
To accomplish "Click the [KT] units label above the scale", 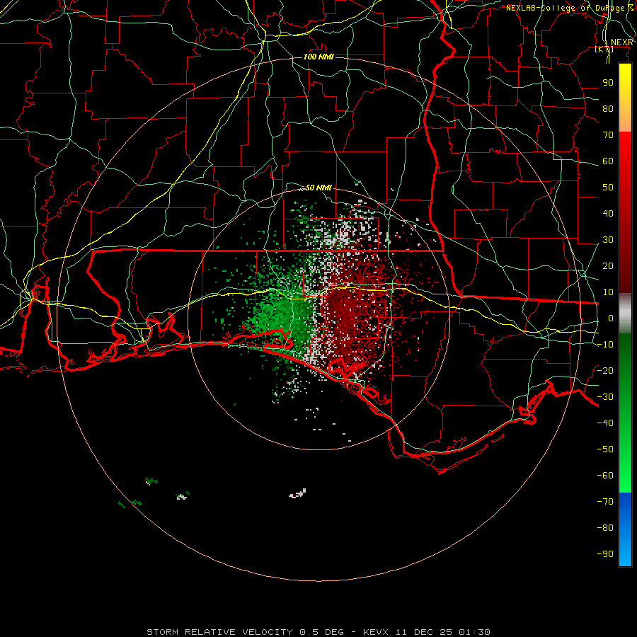I will click(604, 50).
